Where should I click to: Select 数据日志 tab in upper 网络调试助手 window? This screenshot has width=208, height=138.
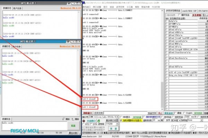(x=7, y=8)
